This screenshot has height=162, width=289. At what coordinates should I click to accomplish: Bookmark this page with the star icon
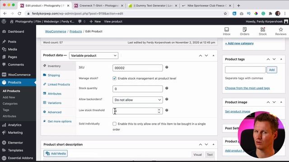coord(225,13)
